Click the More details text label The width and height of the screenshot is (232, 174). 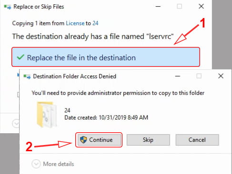pyautogui.click(x=59, y=164)
